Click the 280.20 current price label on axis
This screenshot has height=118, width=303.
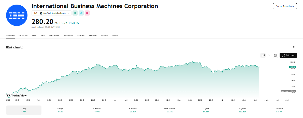click(x=293, y=67)
